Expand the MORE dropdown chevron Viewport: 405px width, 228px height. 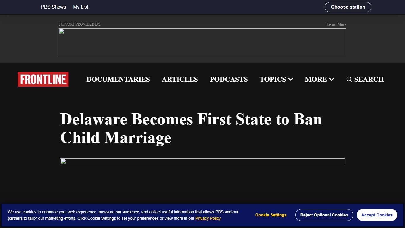pos(332,79)
